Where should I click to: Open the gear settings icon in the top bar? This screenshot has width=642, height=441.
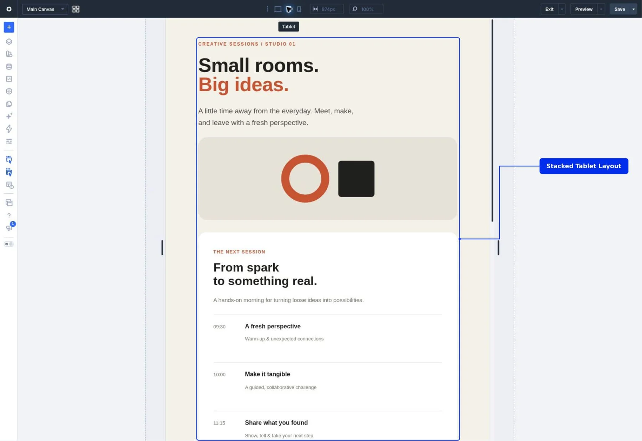click(x=9, y=9)
